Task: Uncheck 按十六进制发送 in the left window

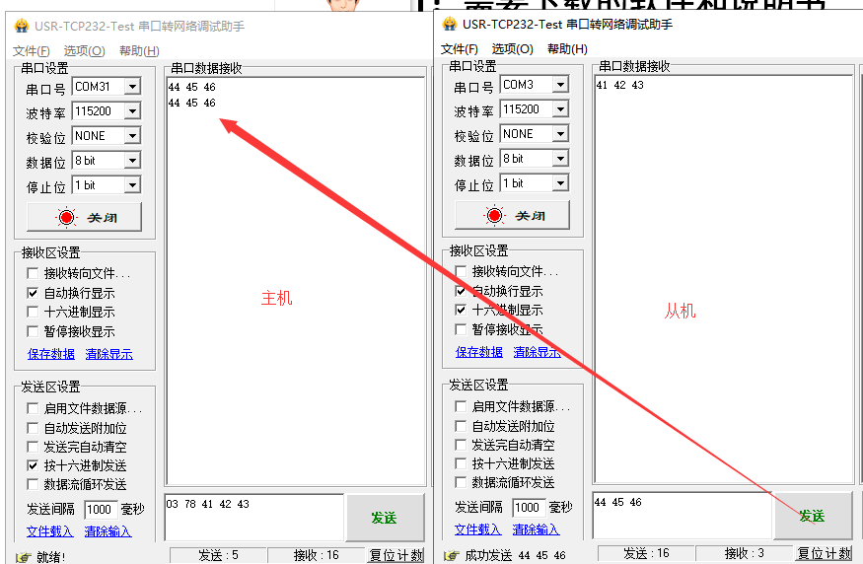Action: (34, 465)
